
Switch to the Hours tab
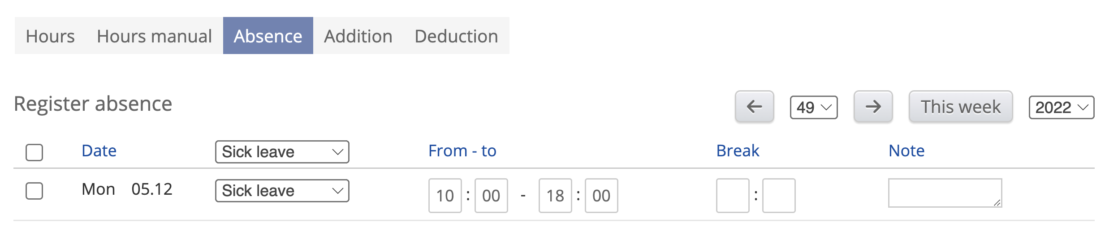coord(50,36)
